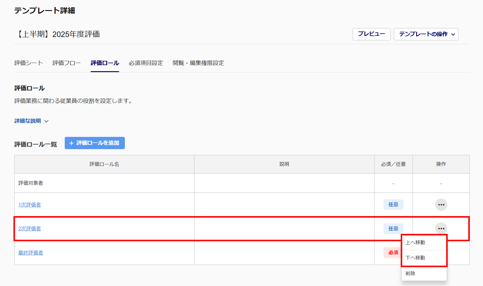Open the 2次評価者 role link

click(29, 229)
